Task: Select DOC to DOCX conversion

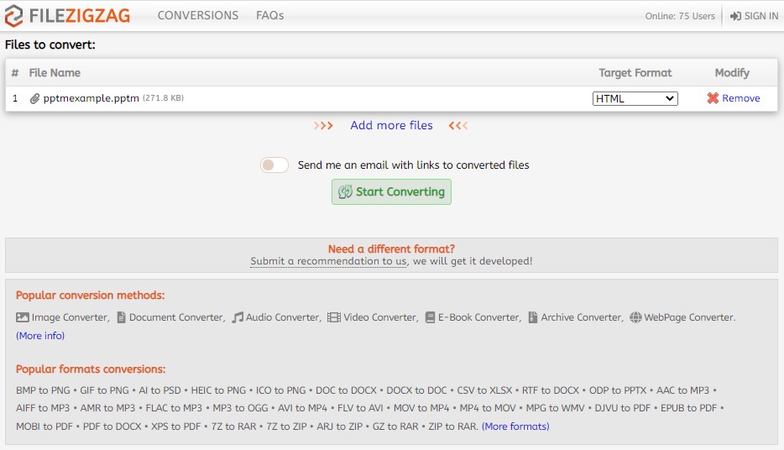Action: click(x=346, y=390)
